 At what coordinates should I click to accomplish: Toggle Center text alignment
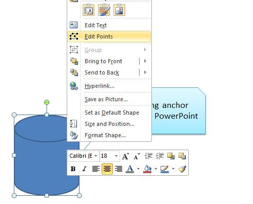(107, 169)
